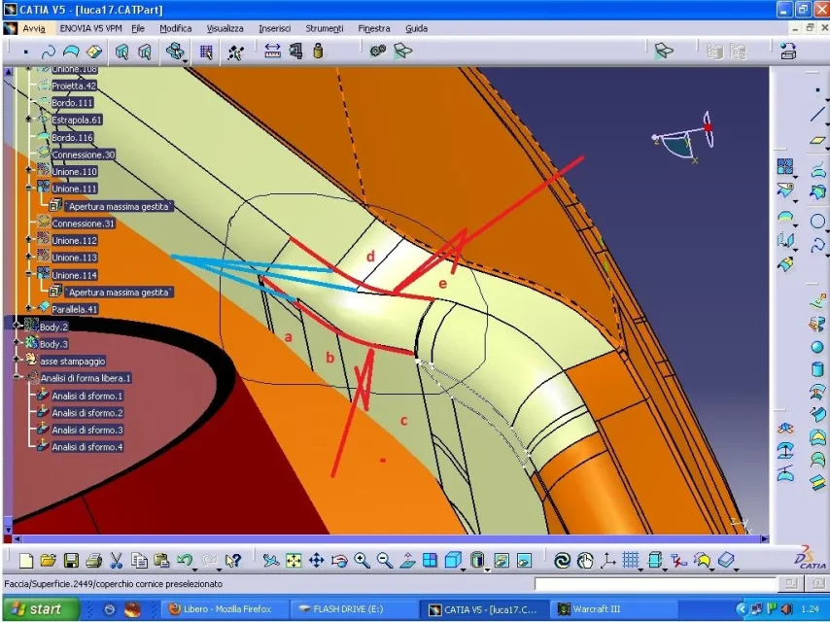Open a file with the folder icon

49,560
